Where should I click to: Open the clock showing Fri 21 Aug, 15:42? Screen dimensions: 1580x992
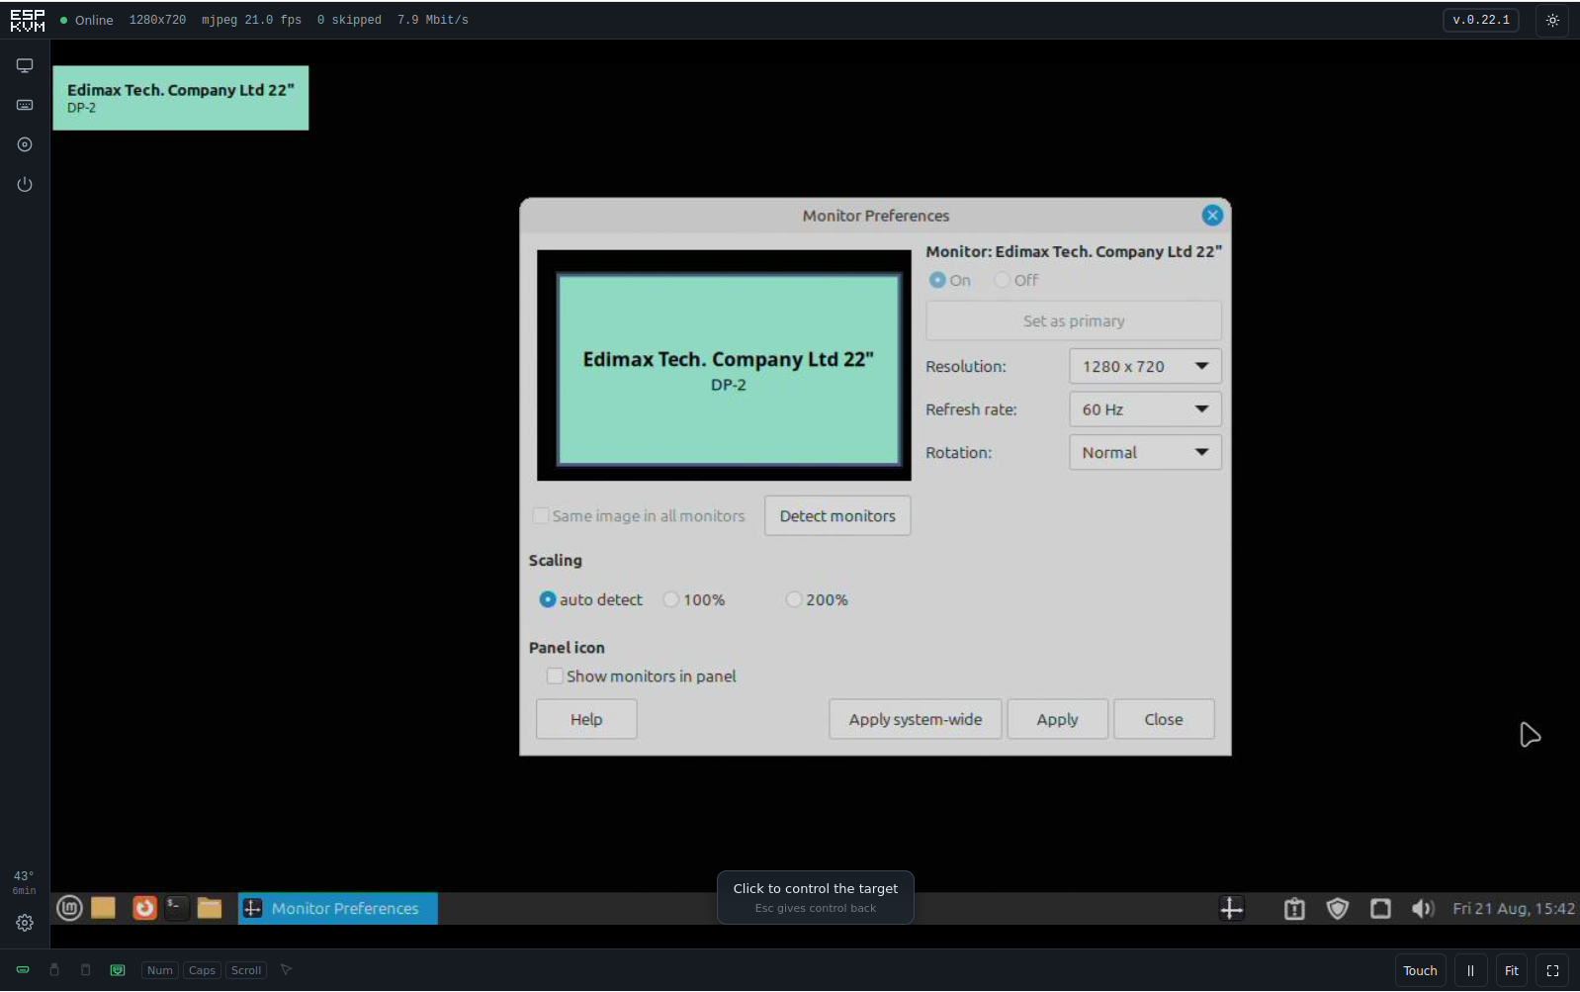[x=1513, y=908]
